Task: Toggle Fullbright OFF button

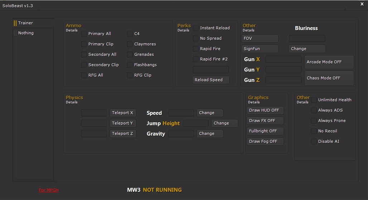Action: [265, 131]
